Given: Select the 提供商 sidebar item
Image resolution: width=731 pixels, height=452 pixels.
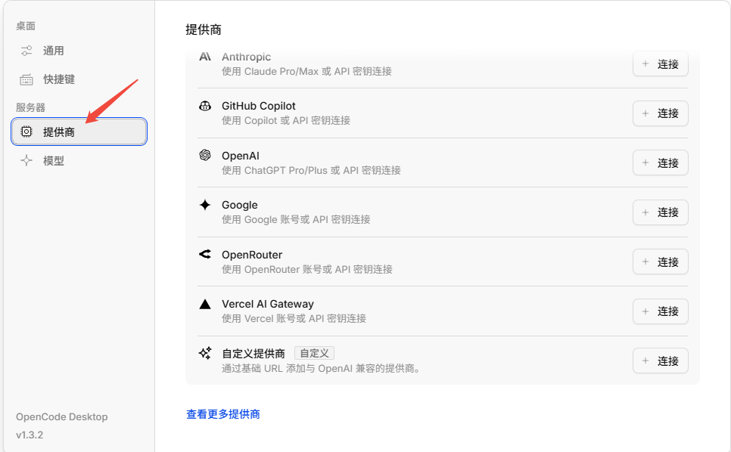Looking at the screenshot, I should (79, 132).
